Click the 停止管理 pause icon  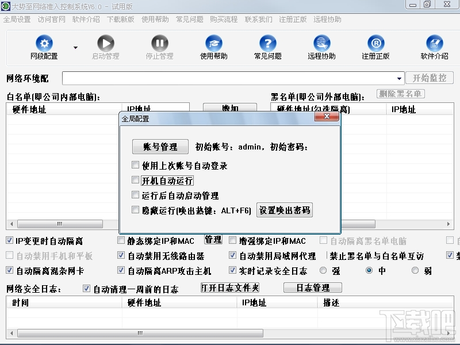[x=159, y=43]
